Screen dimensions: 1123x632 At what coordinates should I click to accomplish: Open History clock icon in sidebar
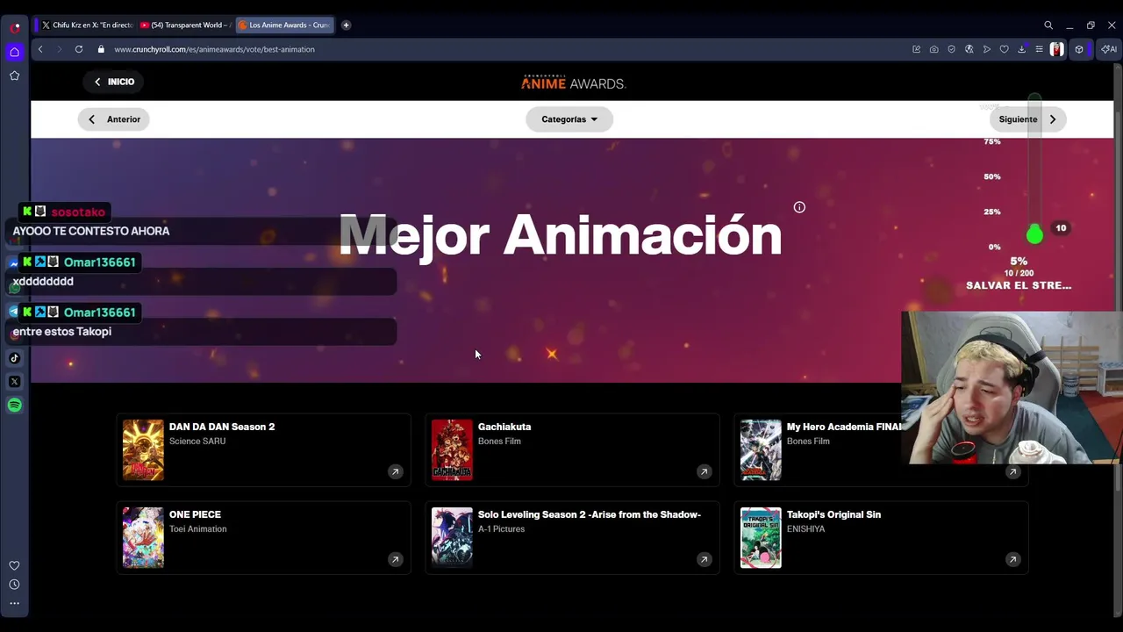14,585
